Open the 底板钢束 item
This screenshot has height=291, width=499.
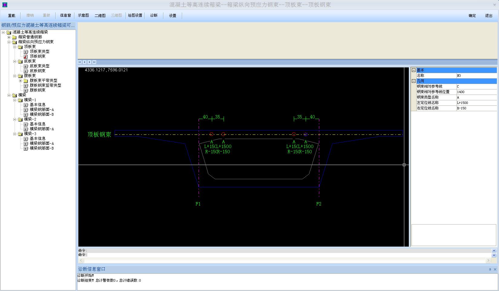(38, 71)
